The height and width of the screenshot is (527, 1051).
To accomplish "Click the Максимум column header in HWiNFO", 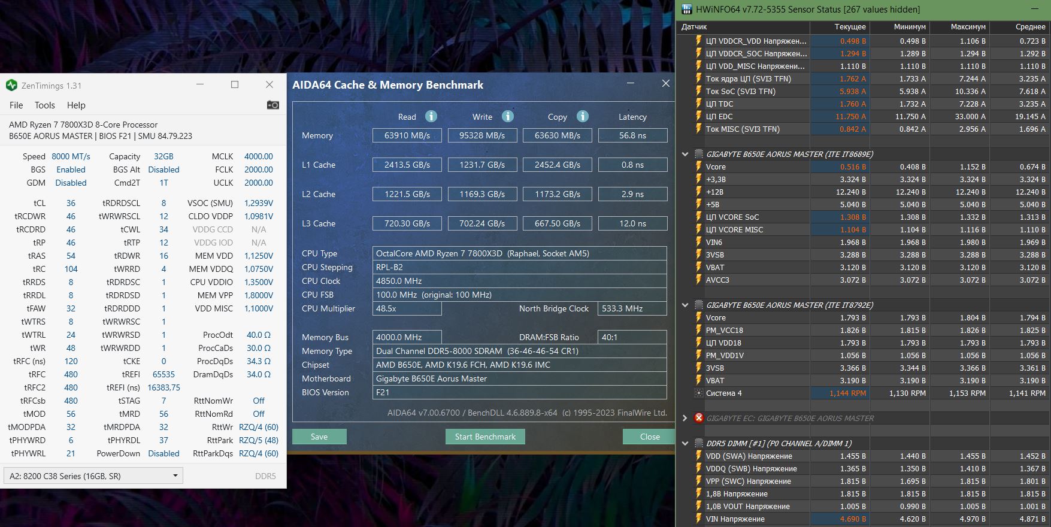I will [967, 27].
